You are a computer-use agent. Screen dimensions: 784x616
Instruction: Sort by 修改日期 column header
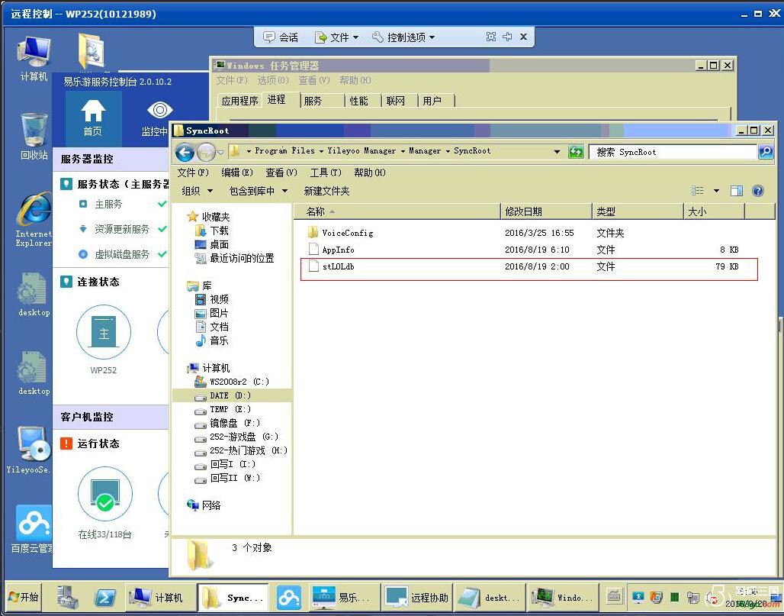[x=546, y=211]
